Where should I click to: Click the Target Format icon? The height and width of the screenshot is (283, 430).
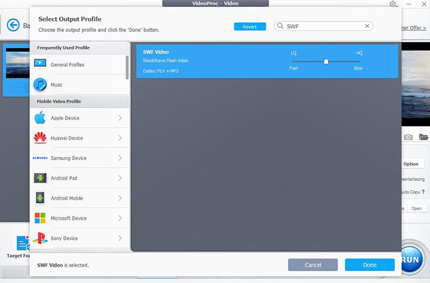(23, 243)
